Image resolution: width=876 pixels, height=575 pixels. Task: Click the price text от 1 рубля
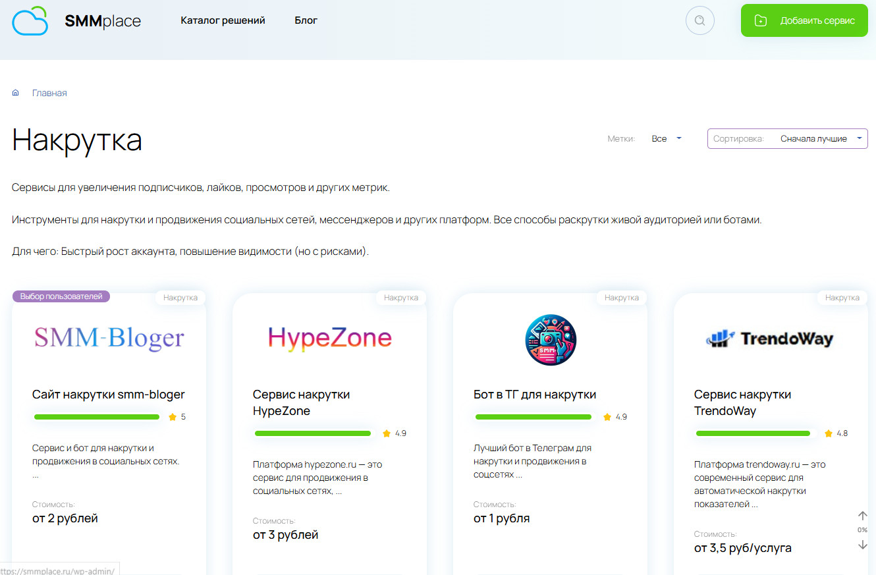click(502, 518)
